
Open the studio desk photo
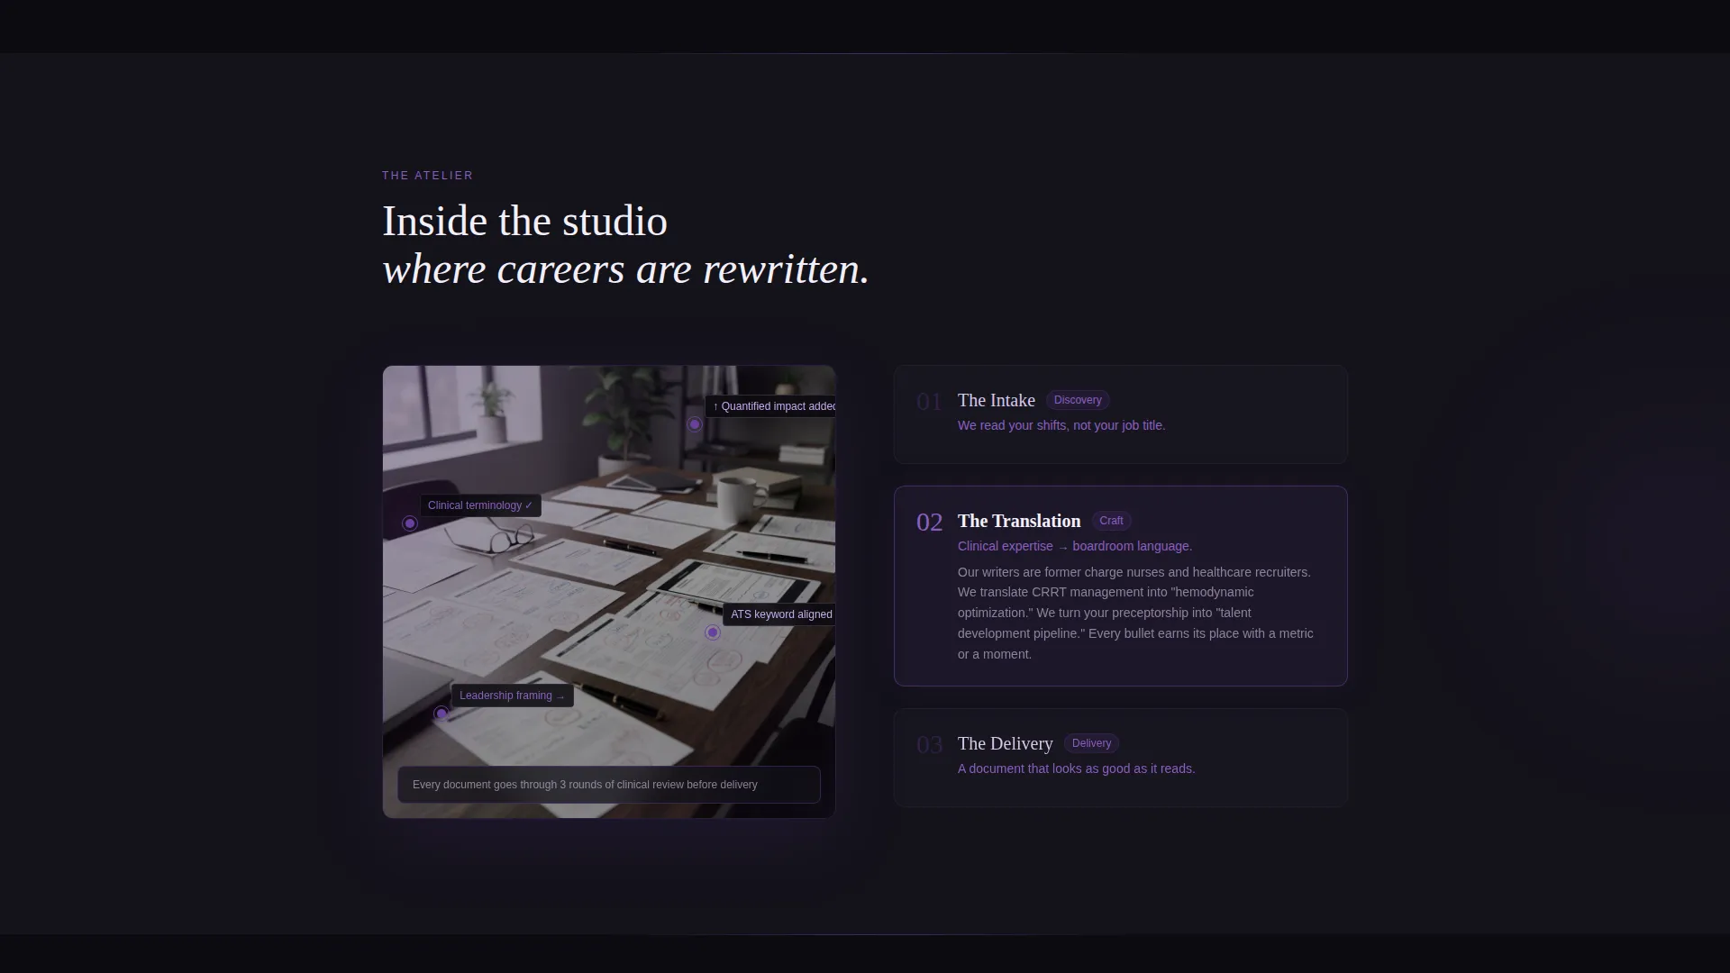(609, 592)
